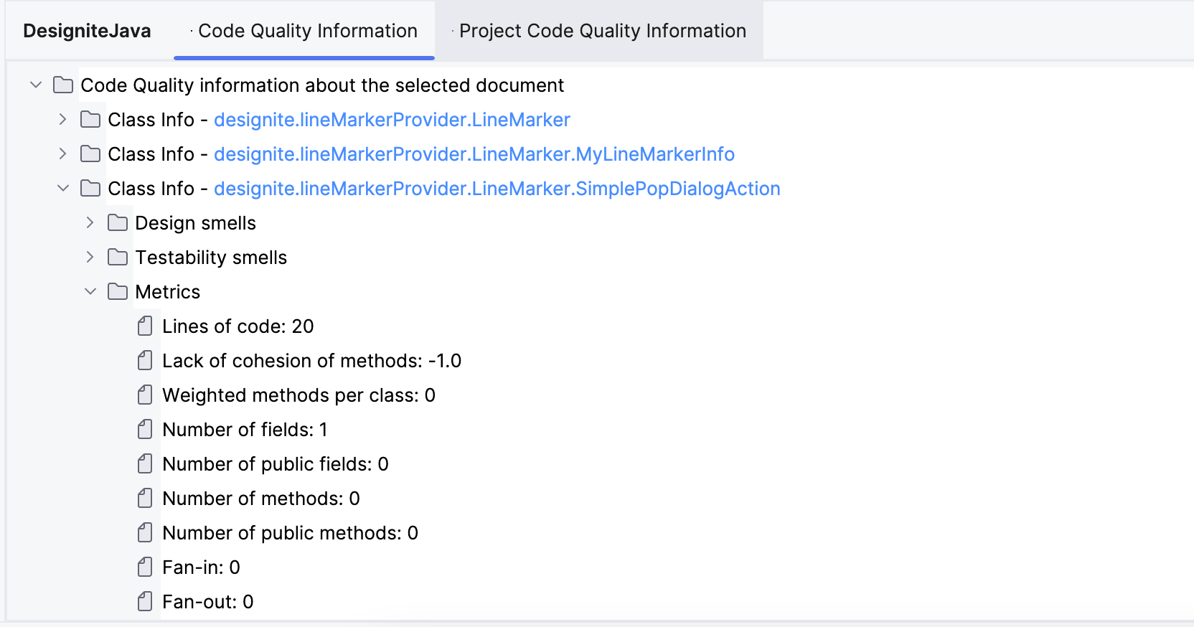Select 'Number of public methods: 0' metric
Viewport: 1194px width, 627px height.
point(291,533)
